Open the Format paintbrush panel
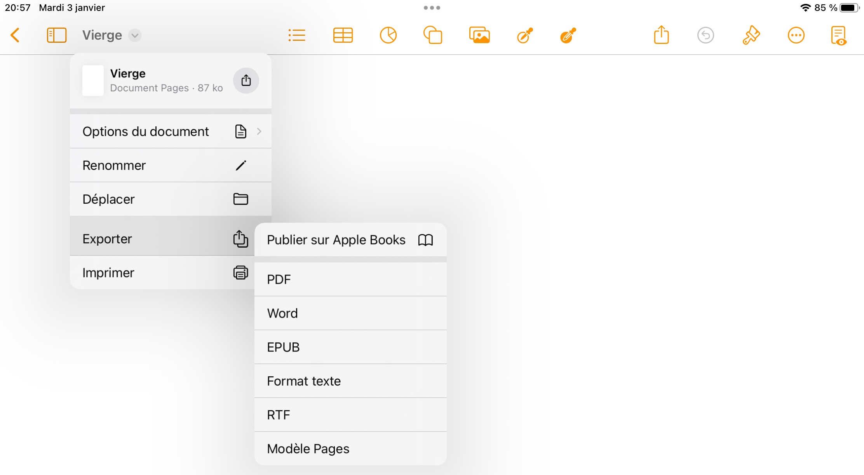This screenshot has height=475, width=864. click(751, 35)
